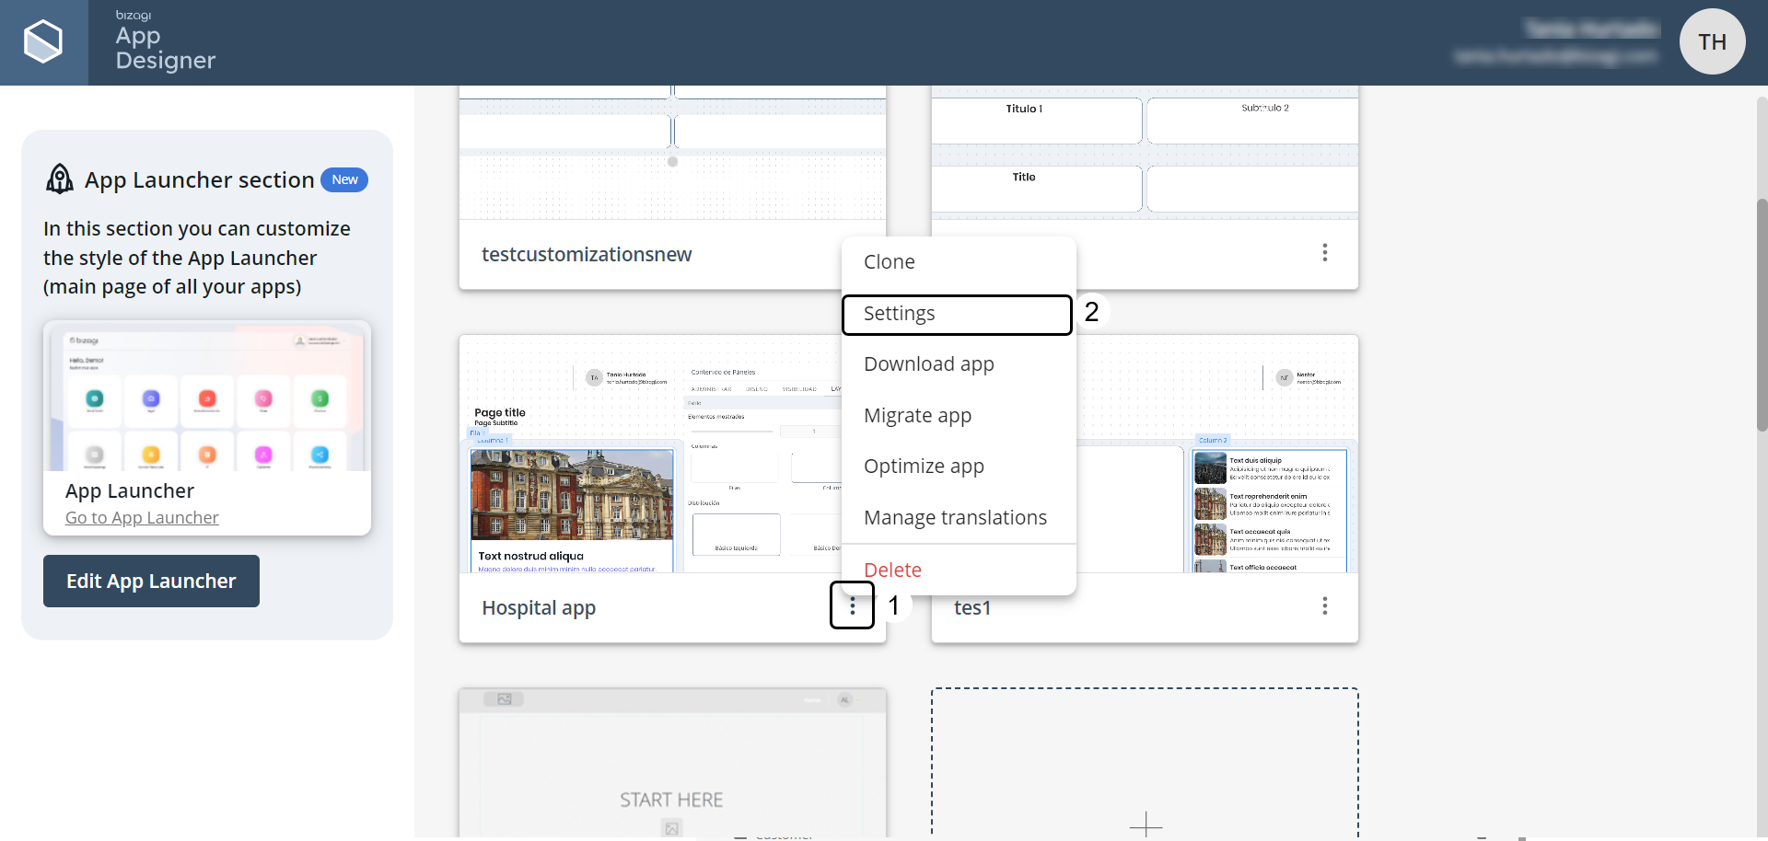This screenshot has width=1768, height=841.
Task: Select Clone from the context menu
Action: pos(959,262)
